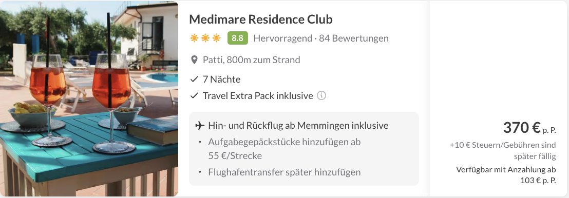Viewport: 569px width, 198px height.
Task: Click the Travel Extra Pack inklusive label
Action: click(258, 96)
